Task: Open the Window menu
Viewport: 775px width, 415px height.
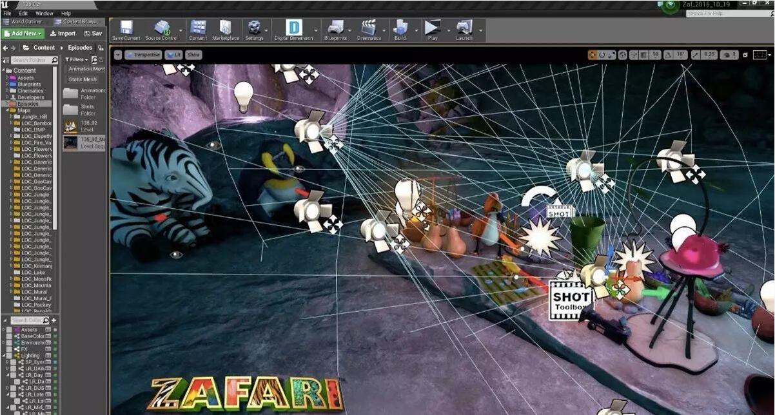Action: [x=44, y=13]
